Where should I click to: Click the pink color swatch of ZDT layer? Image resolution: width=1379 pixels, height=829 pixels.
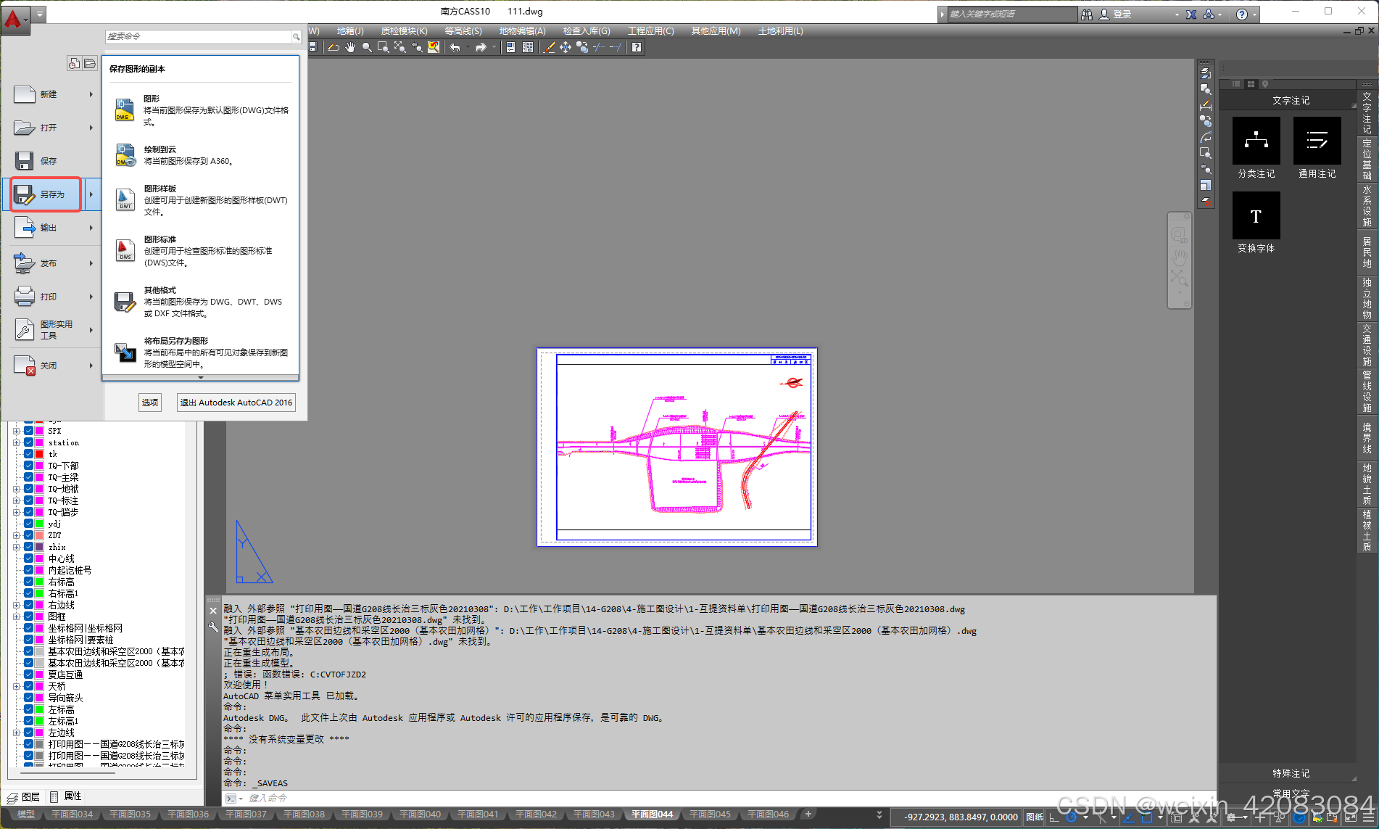click(39, 535)
